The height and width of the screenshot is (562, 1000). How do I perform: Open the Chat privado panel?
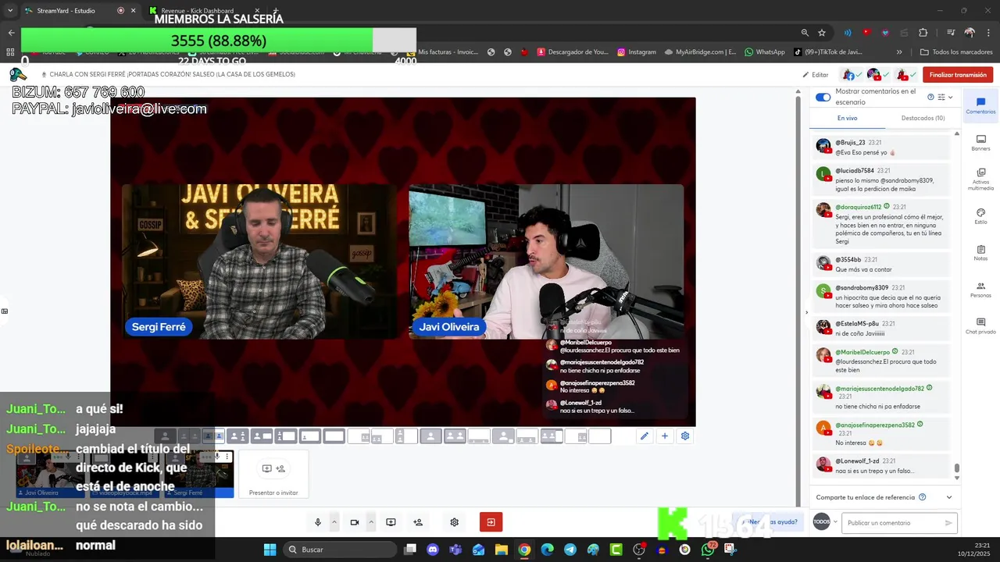point(980,326)
